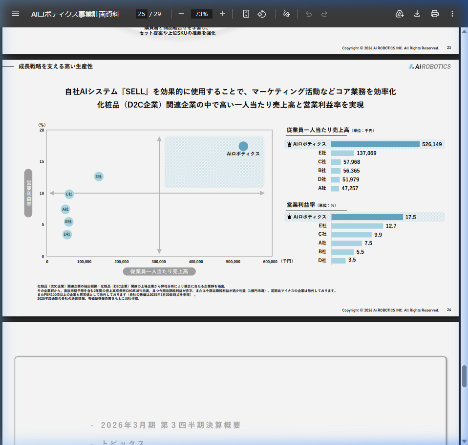Click the 17.5 operating margin bar
Image resolution: width=468 pixels, height=445 pixels.
click(367, 217)
